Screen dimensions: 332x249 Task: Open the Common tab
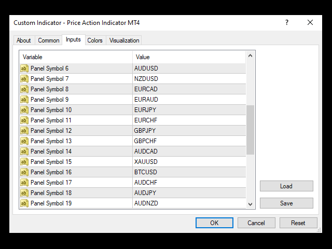coord(49,40)
